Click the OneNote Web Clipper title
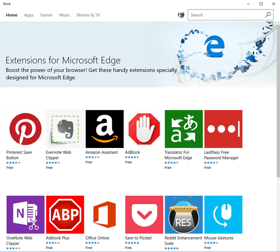This screenshot has height=252, width=280. [x=19, y=241]
